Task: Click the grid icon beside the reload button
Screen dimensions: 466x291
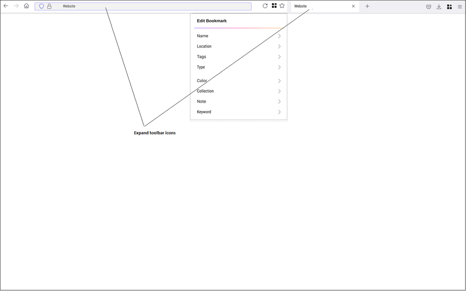Action: coord(274,6)
